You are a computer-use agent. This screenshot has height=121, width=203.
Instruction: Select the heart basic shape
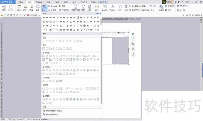[x=91, y=59]
